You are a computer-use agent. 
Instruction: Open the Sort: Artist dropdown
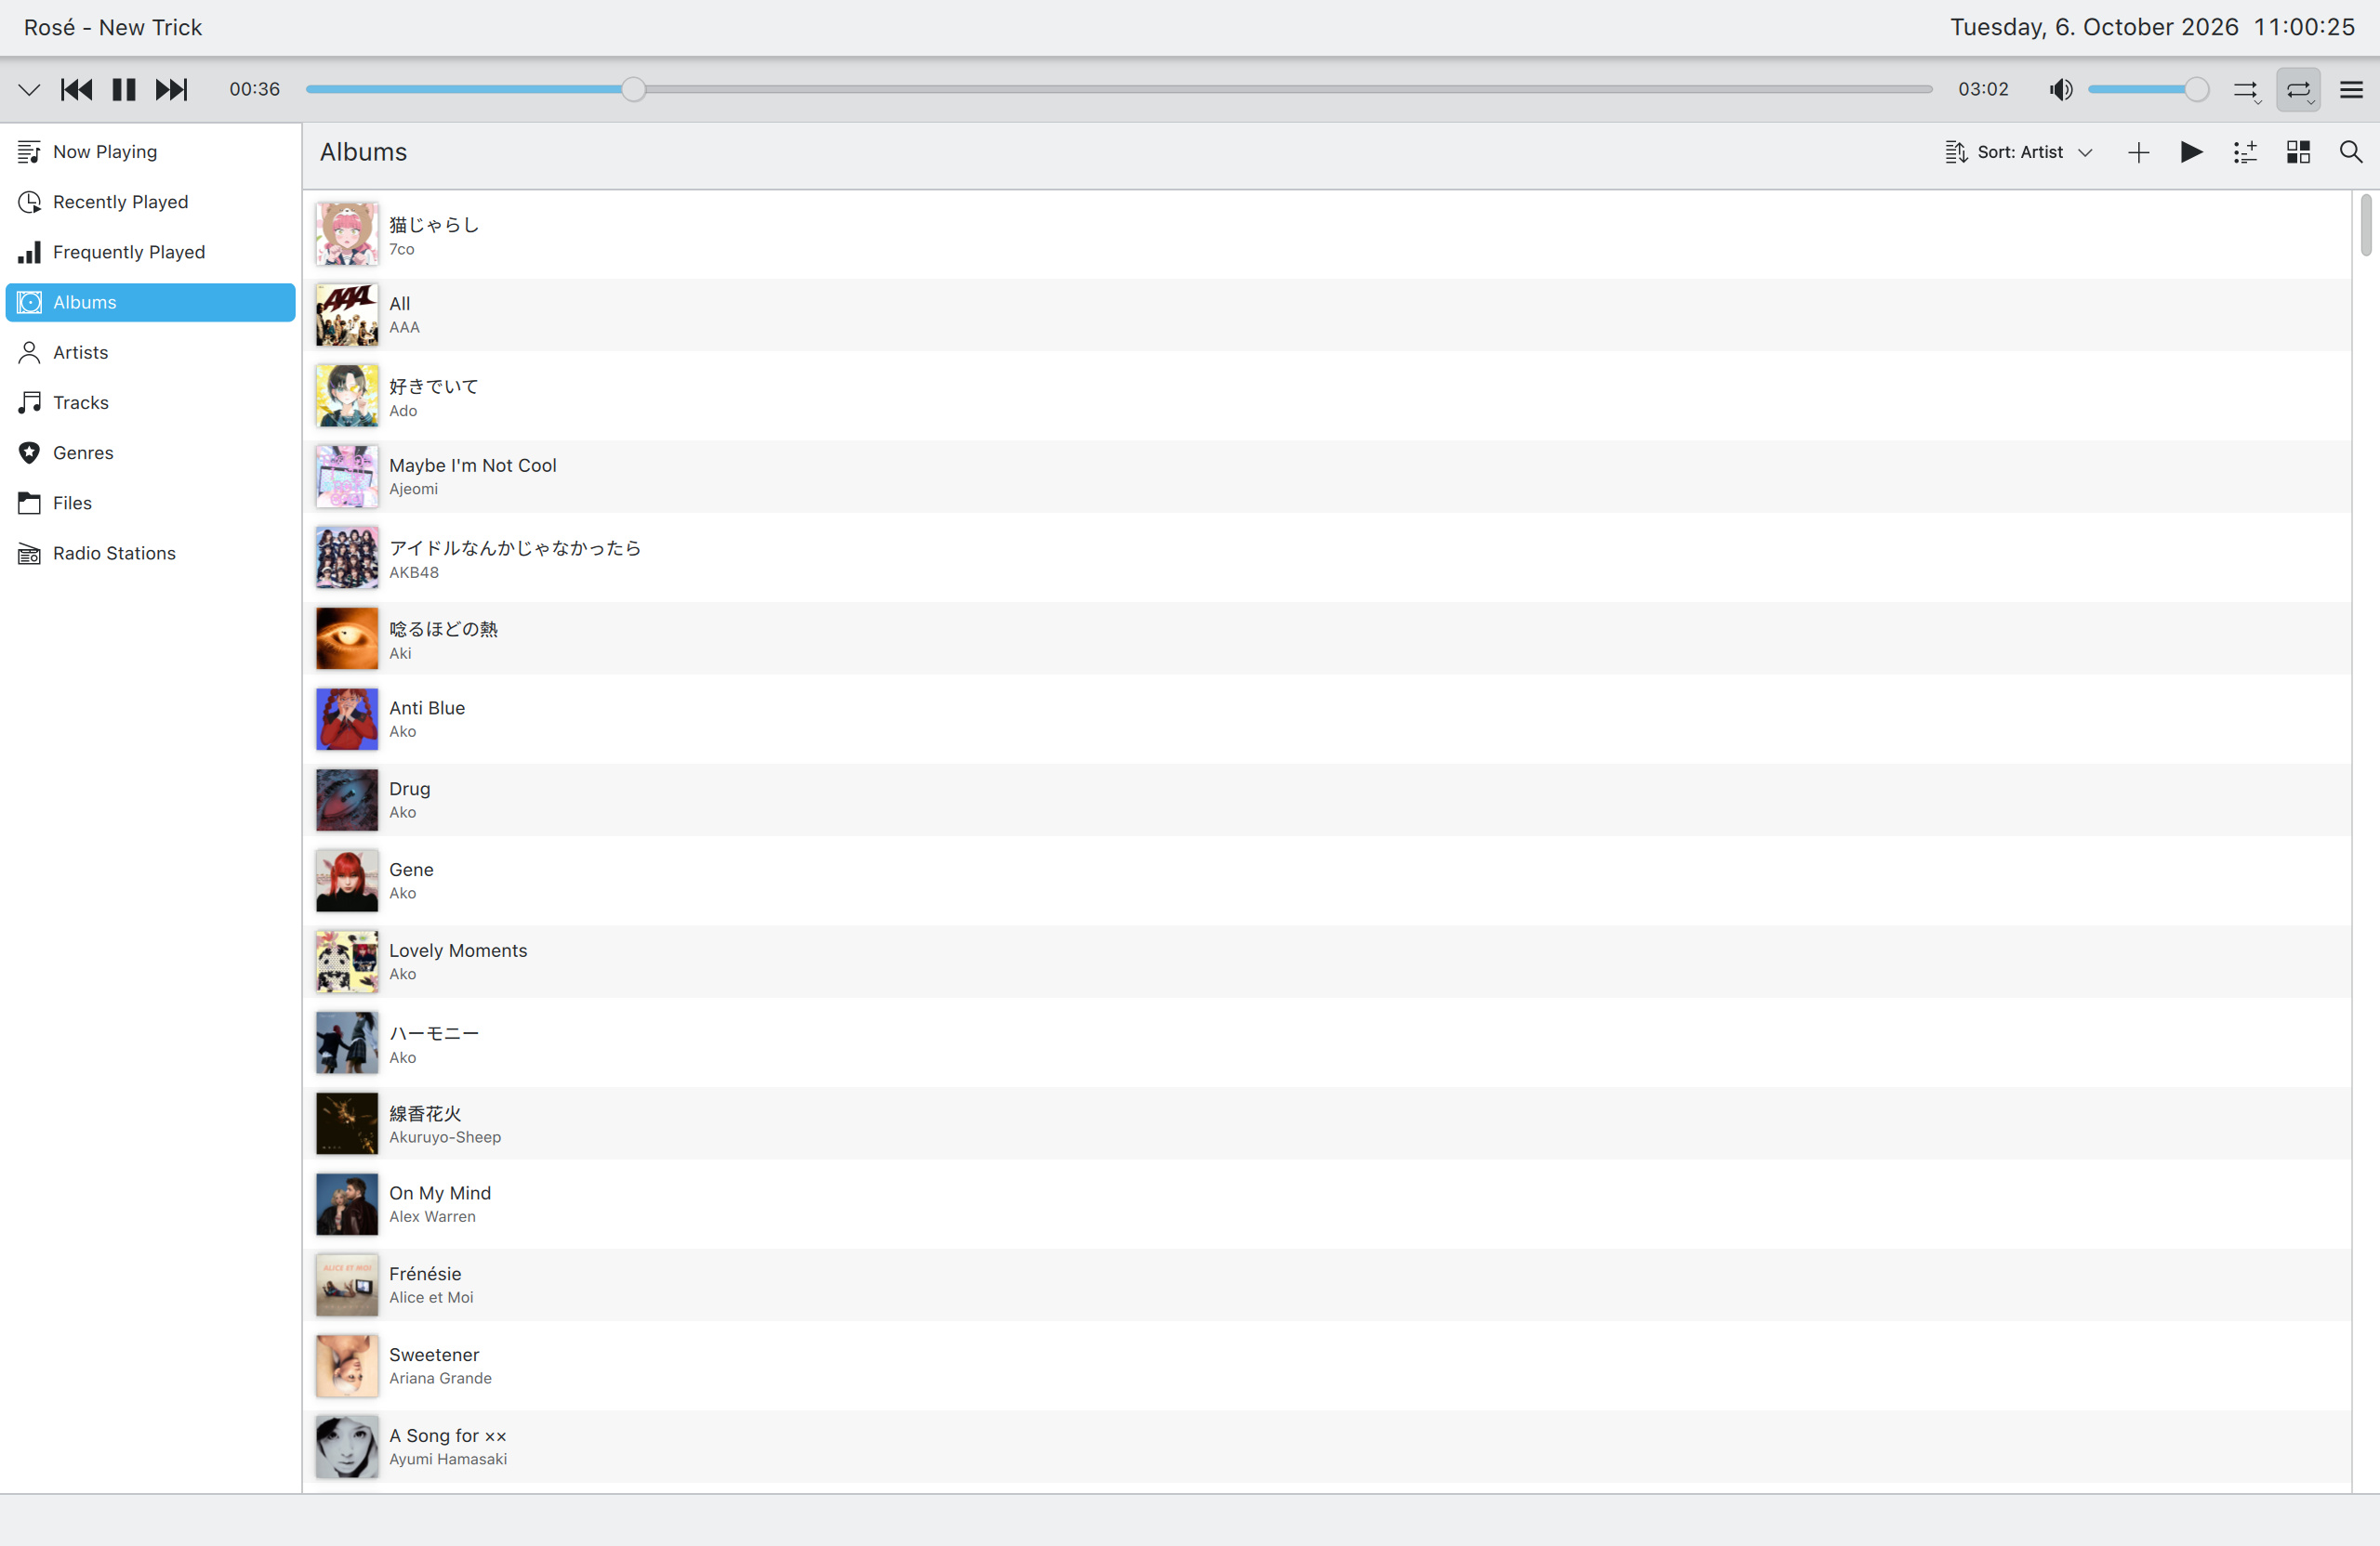coord(2019,151)
